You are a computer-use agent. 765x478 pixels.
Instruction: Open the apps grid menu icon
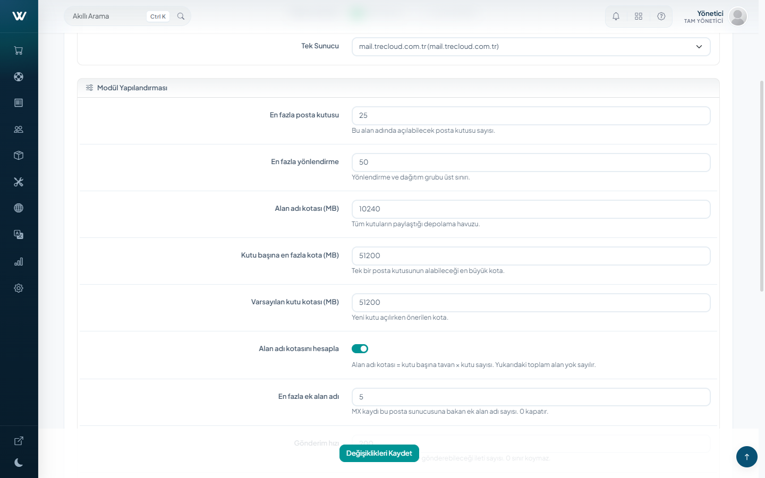[639, 16]
